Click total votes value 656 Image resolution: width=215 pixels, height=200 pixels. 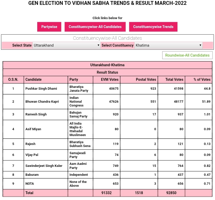181,183
